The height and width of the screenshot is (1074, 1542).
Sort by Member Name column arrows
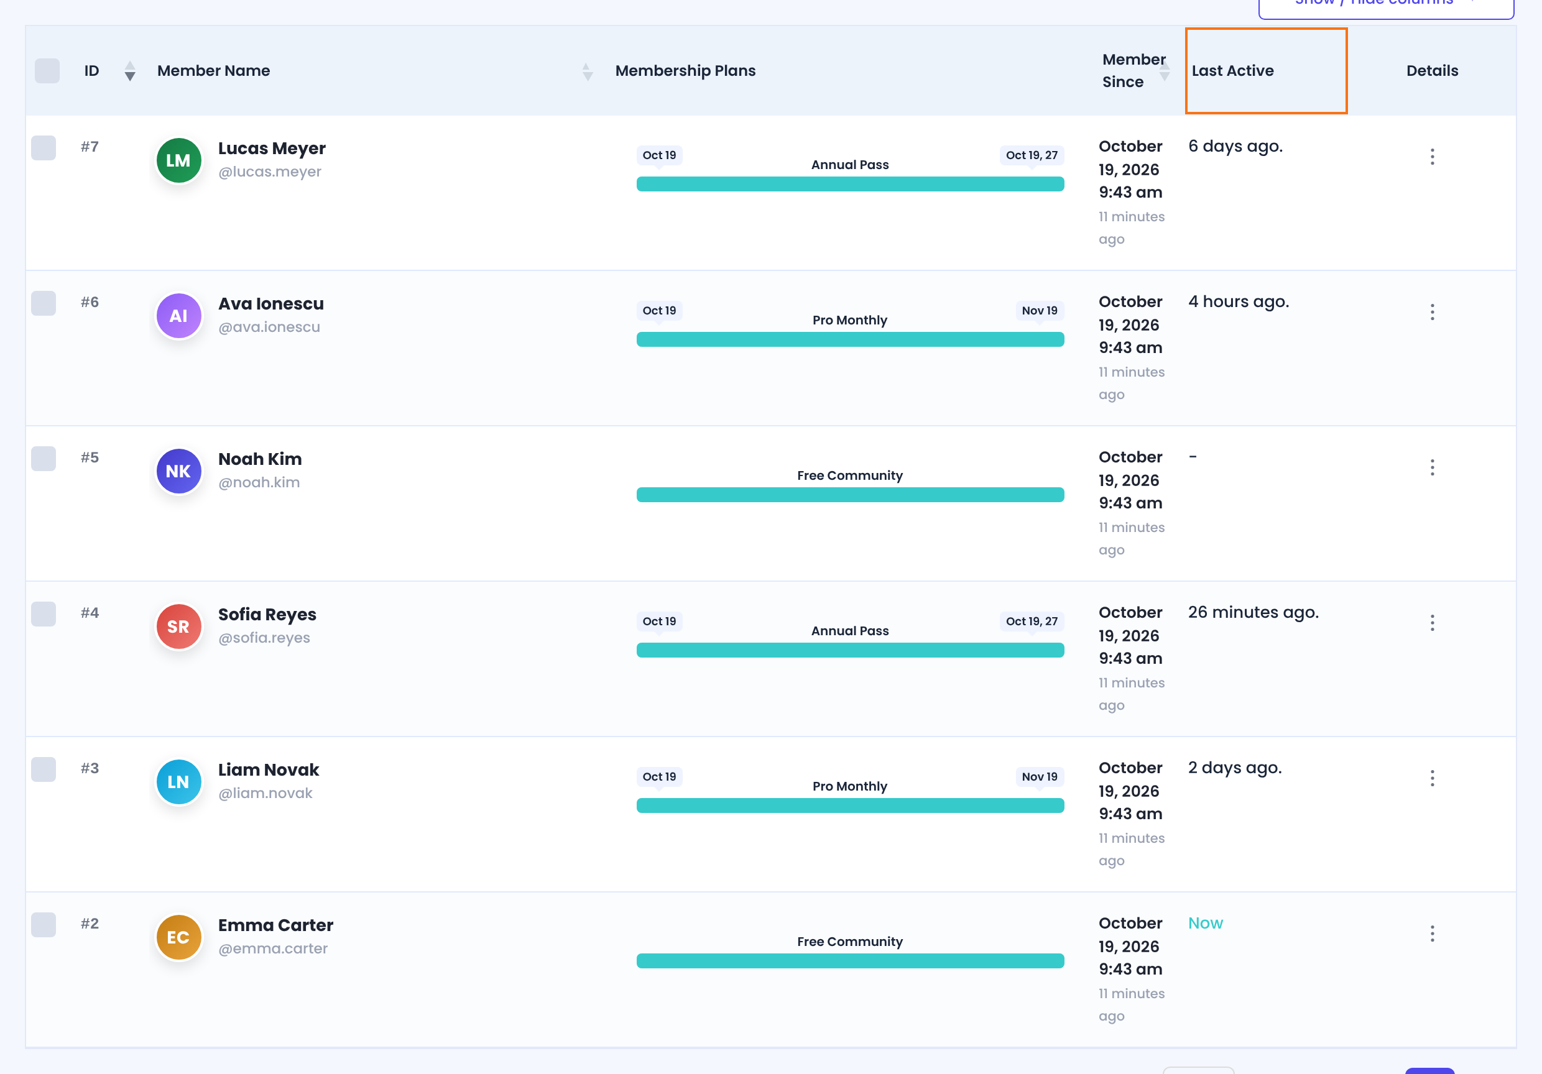click(x=587, y=71)
